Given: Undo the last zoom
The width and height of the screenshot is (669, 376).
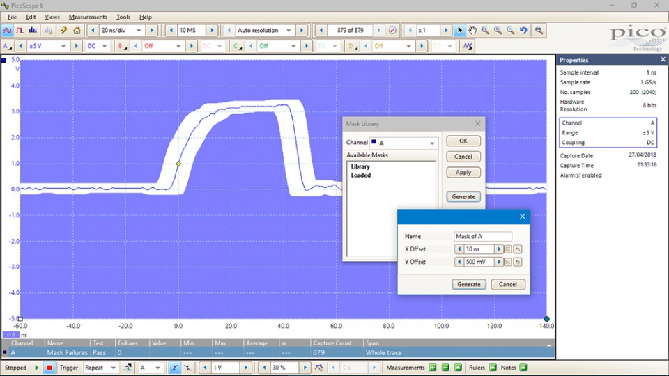Looking at the screenshot, I should click(x=523, y=31).
